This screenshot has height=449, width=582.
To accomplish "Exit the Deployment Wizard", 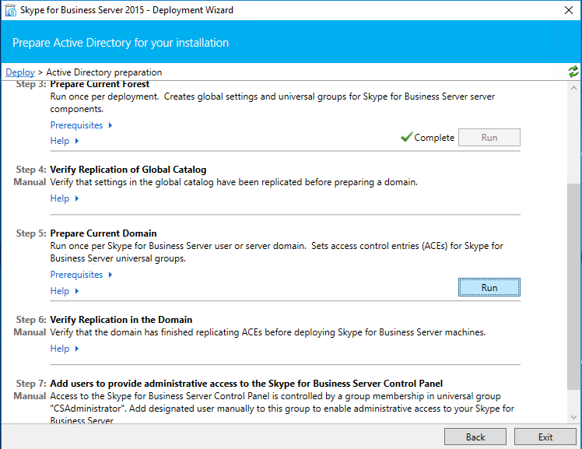I will [545, 437].
